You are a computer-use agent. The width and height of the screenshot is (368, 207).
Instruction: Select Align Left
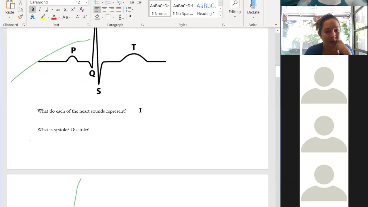click(x=97, y=9)
